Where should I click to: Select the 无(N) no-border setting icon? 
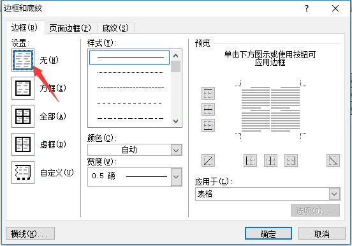(x=23, y=60)
